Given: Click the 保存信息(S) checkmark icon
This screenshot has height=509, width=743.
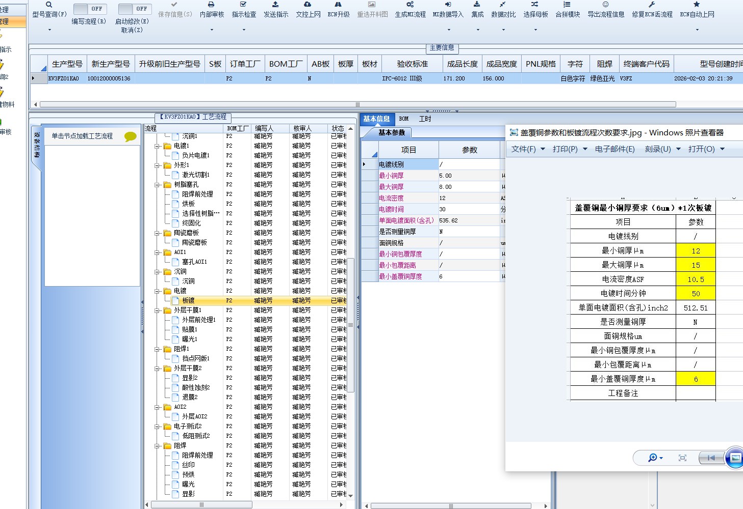Looking at the screenshot, I should [175, 4].
